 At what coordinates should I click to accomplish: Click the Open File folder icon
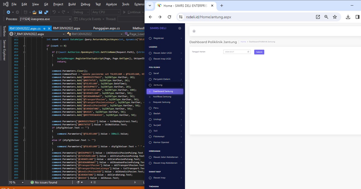[x=34, y=12]
